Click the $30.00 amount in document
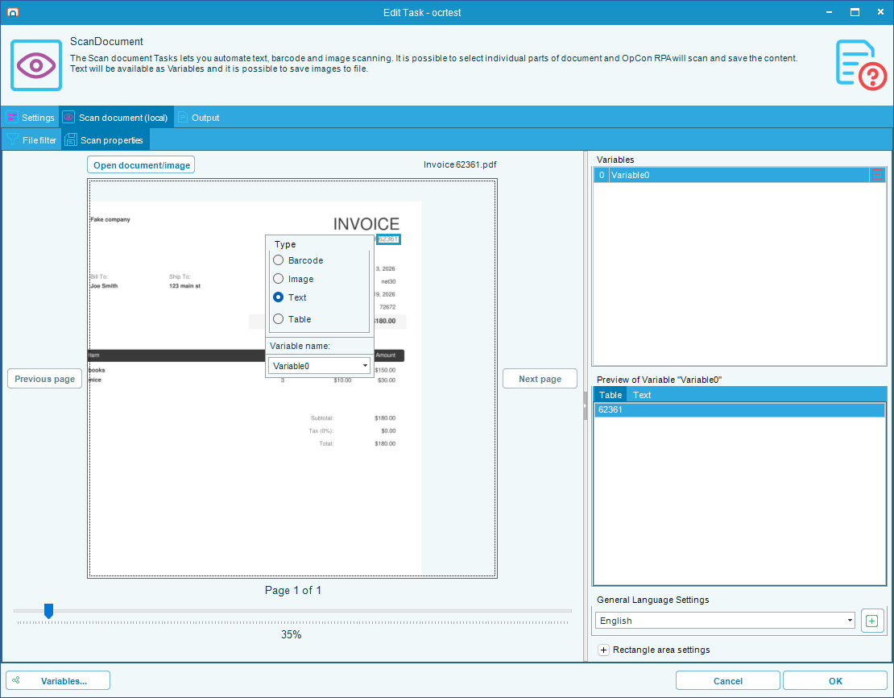This screenshot has width=894, height=698. tap(387, 380)
